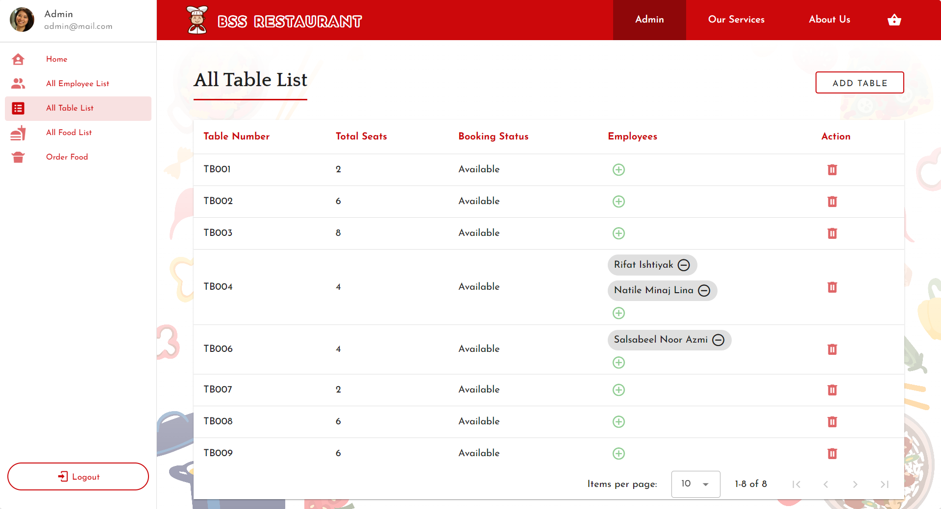Click the ADD TABLE button

(859, 82)
